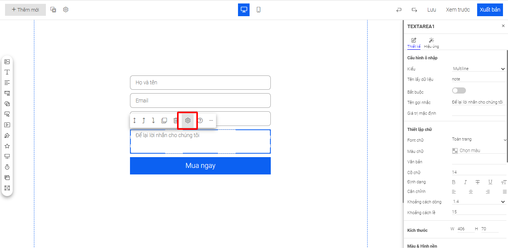Screen dimensions: 508x248
Task: Open the video element tool in sidebar
Action: pos(7,125)
